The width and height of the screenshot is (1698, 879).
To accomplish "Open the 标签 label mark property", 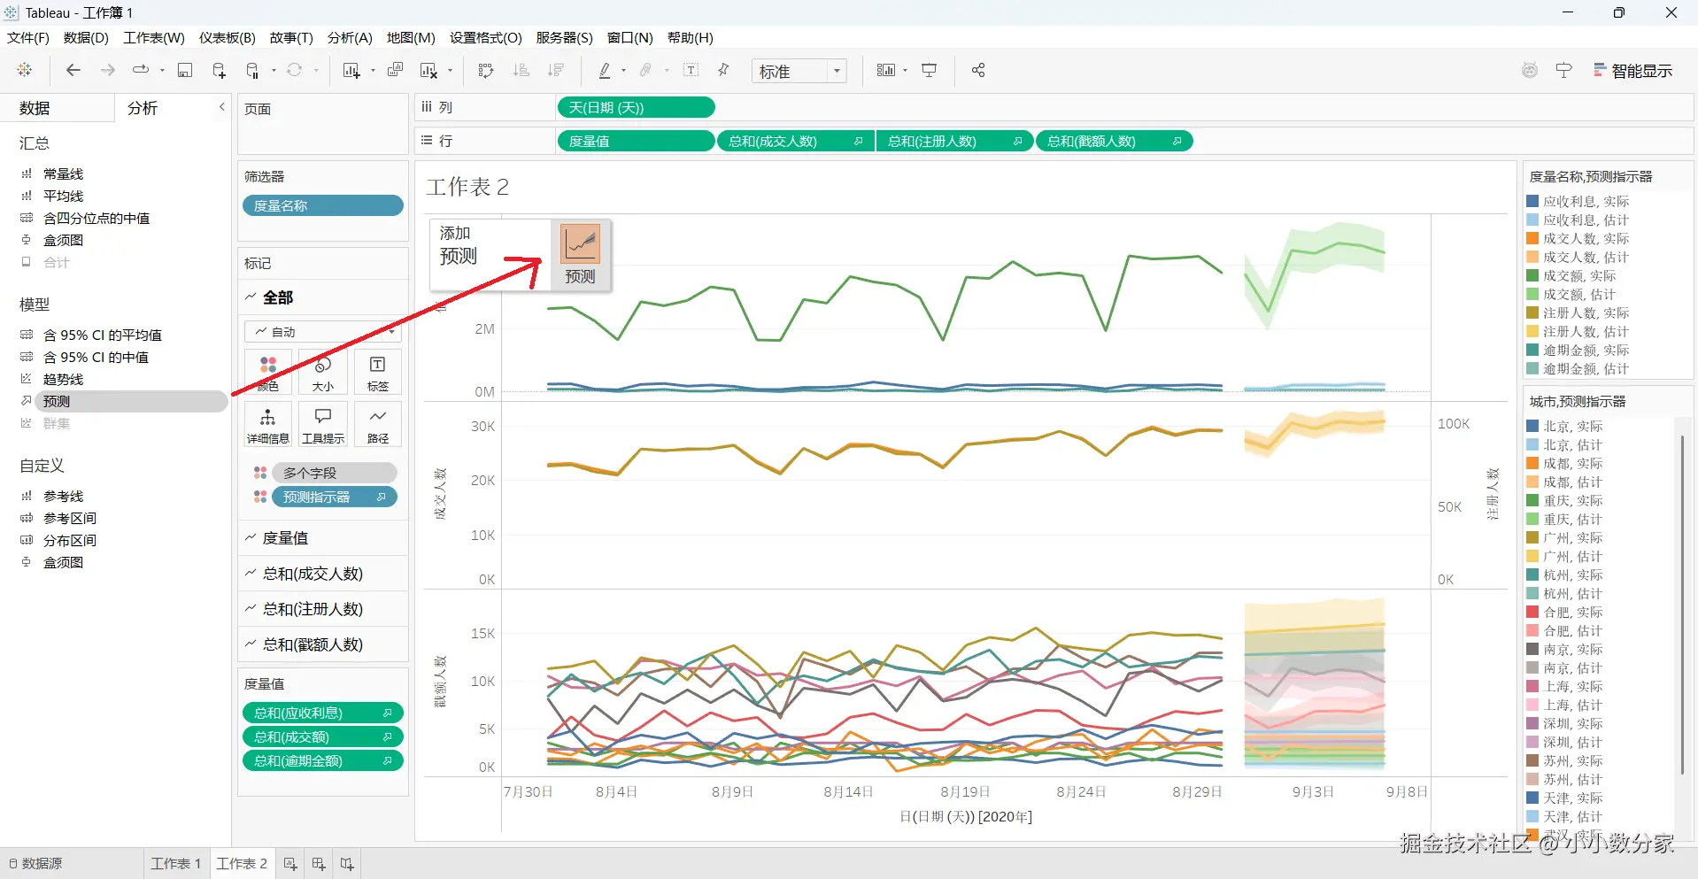I will [378, 372].
